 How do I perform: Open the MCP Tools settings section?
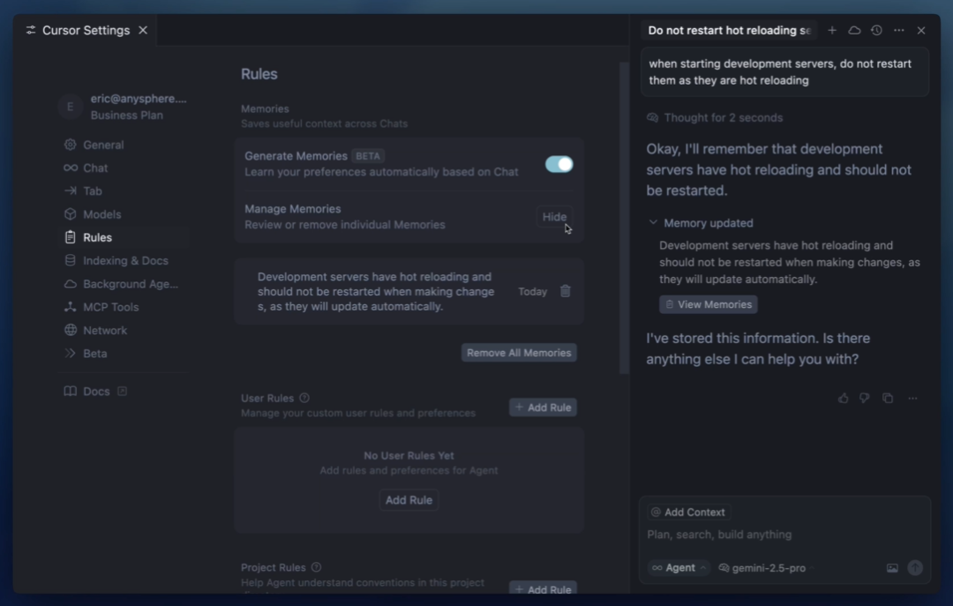point(110,307)
